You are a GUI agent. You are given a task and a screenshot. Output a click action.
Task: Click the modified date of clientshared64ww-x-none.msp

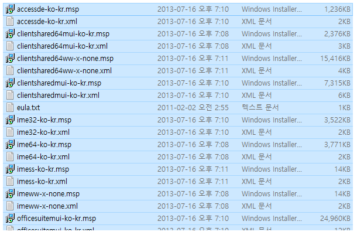pos(193,59)
